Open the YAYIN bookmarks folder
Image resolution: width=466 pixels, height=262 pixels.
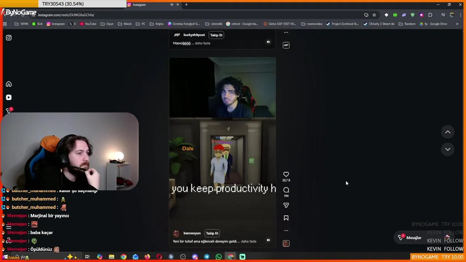[x=21, y=24]
